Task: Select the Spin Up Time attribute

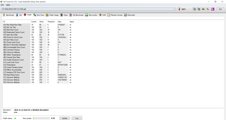Action: pos(40,27)
